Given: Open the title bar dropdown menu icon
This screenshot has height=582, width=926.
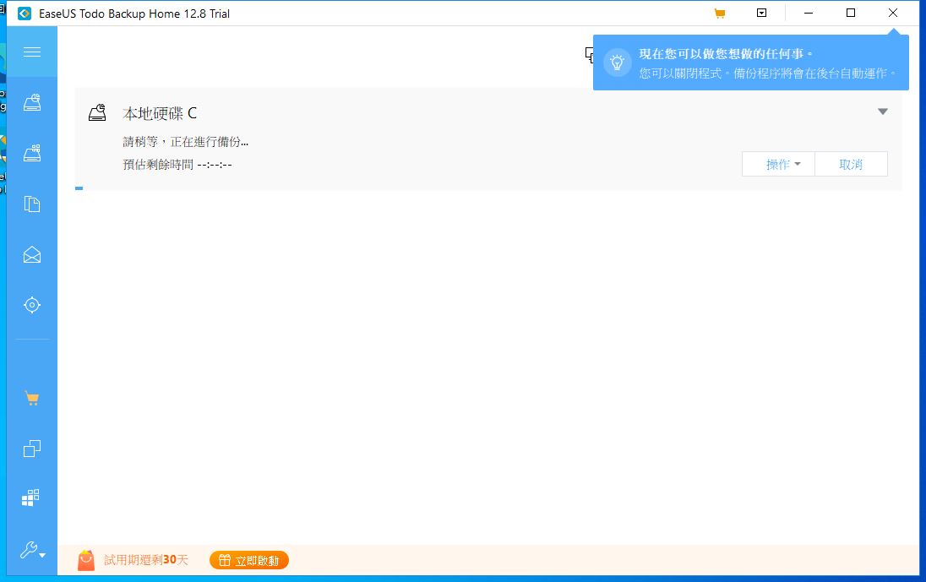Looking at the screenshot, I should coord(762,13).
